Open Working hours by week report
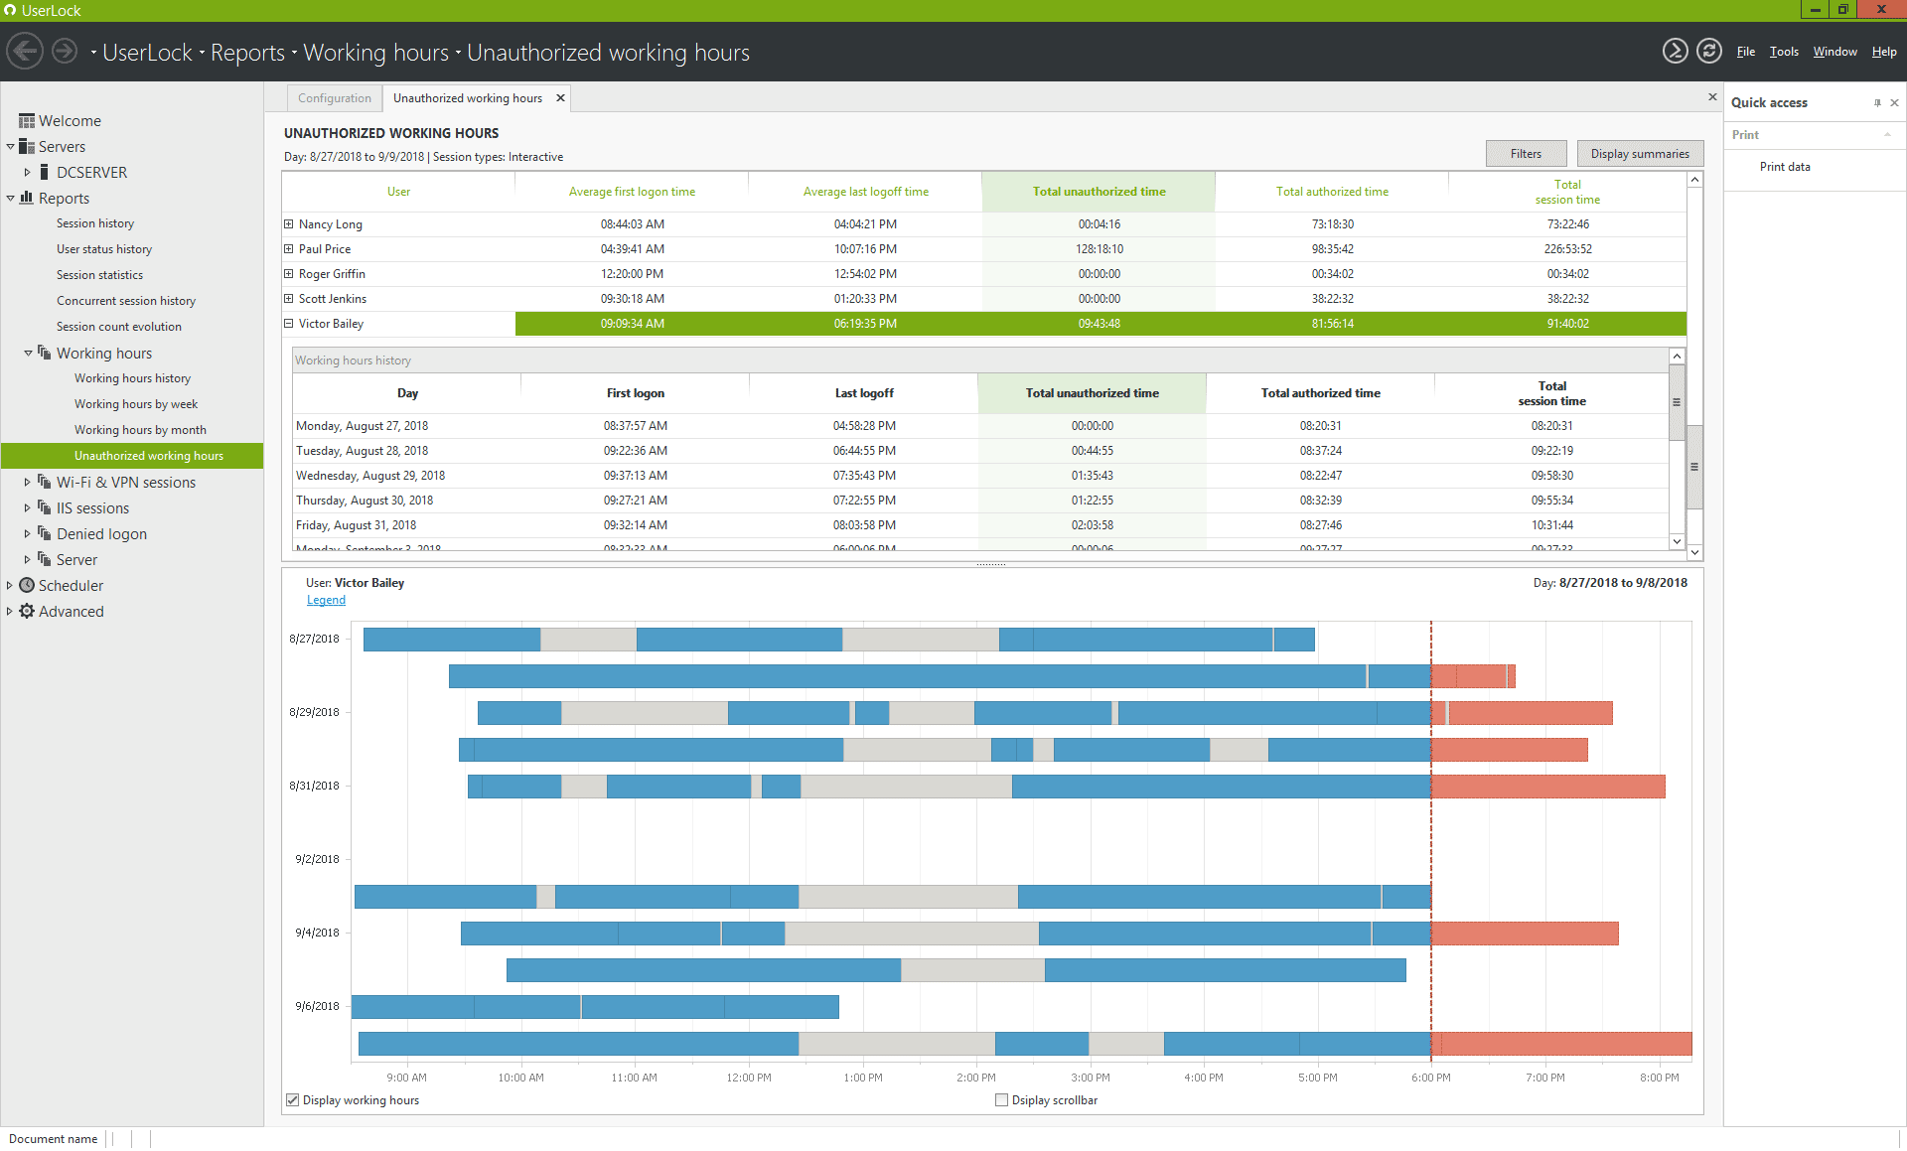The image size is (1907, 1151). coord(136,404)
